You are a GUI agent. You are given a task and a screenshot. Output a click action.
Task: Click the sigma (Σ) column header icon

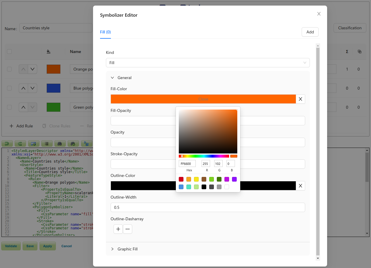point(347,52)
